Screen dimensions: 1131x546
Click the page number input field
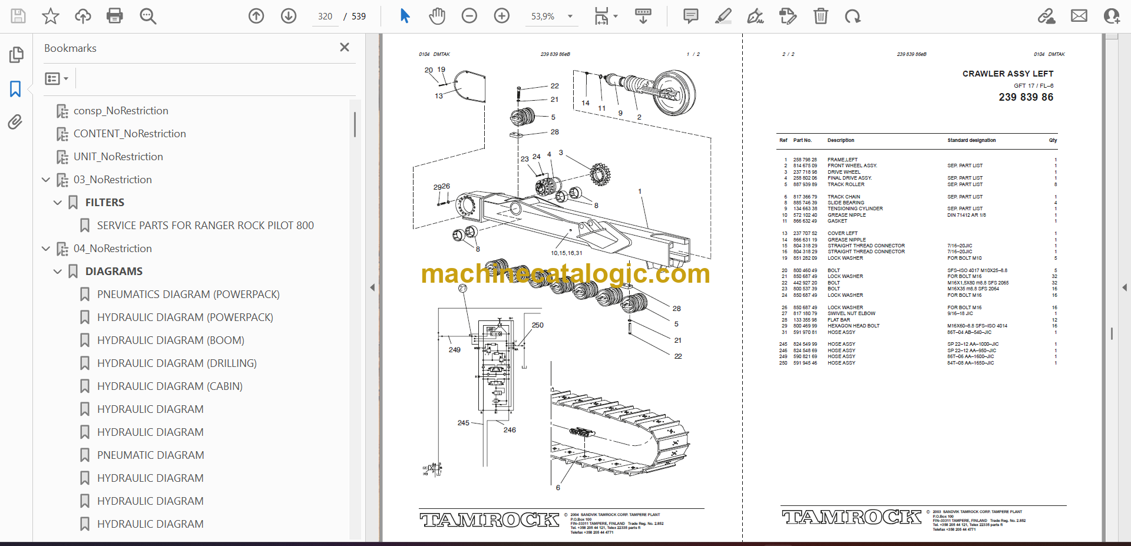(x=325, y=16)
